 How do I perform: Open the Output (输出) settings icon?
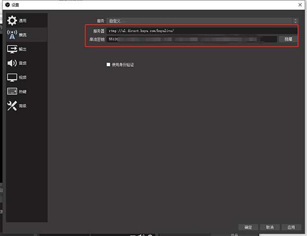click(12, 49)
